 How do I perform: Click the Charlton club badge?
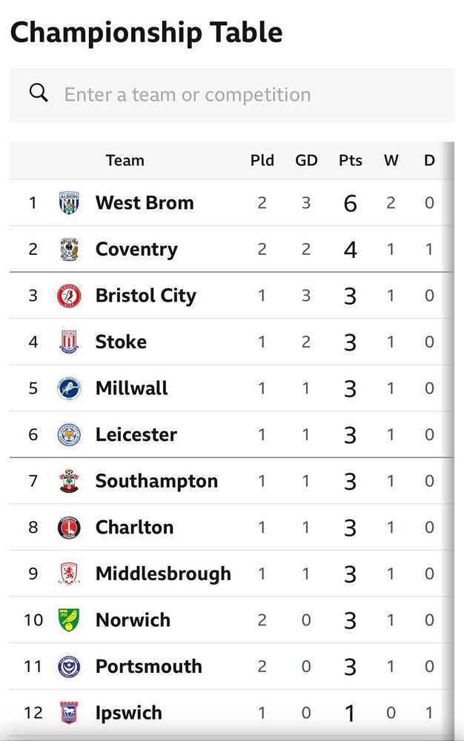click(69, 528)
